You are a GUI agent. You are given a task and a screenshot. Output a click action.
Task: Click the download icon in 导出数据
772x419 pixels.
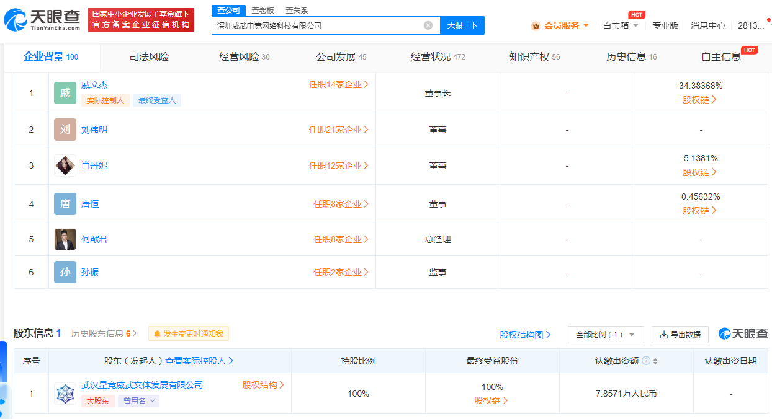663,335
